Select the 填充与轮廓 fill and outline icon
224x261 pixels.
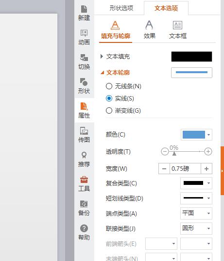[x=116, y=30]
